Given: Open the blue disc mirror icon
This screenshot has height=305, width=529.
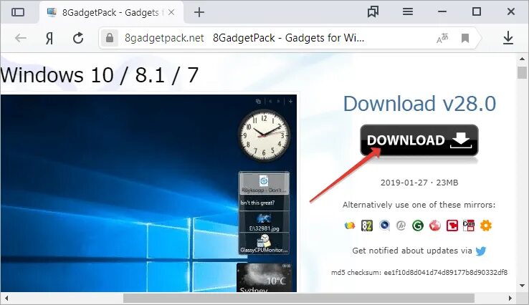Looking at the screenshot, I should (384, 225).
